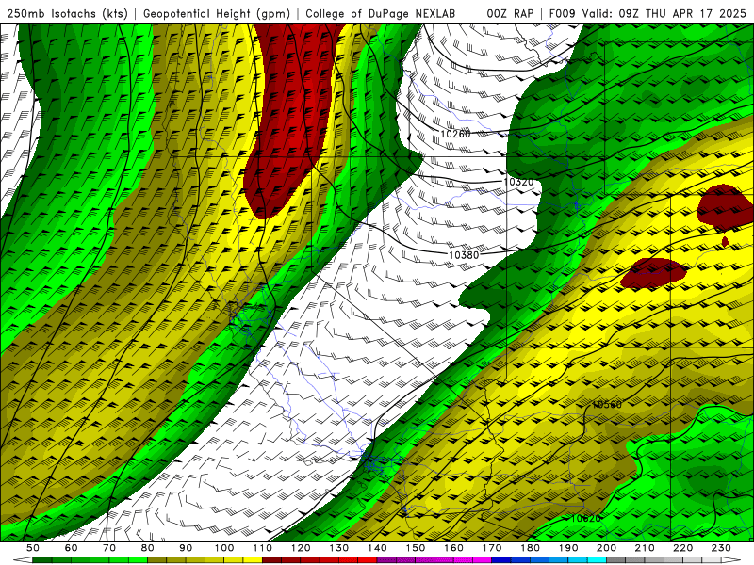Screen dimensions: 754x565
Task: Click the 140 value on the color scale
Action: pos(377,548)
